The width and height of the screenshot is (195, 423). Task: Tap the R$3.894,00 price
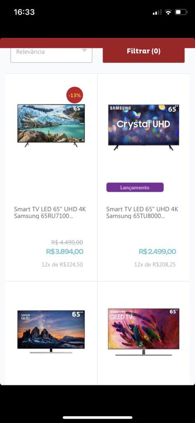tap(65, 252)
